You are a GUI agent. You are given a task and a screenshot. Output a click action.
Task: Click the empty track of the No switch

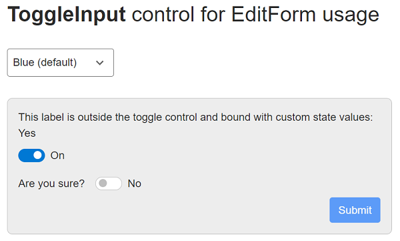coord(115,184)
